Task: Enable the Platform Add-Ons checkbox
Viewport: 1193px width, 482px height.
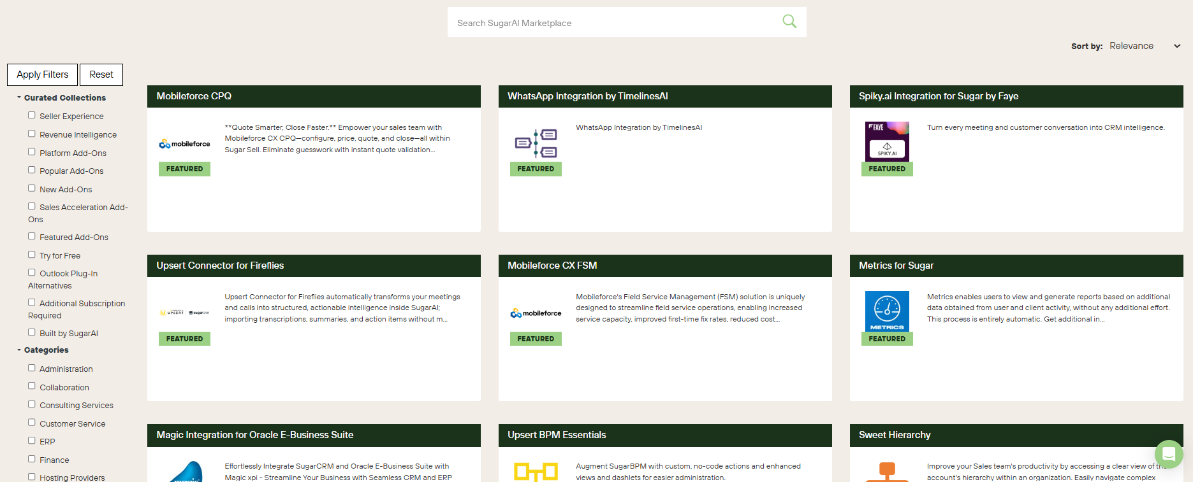Action: (32, 152)
